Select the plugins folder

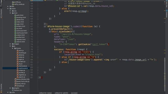[x=15, y=88]
